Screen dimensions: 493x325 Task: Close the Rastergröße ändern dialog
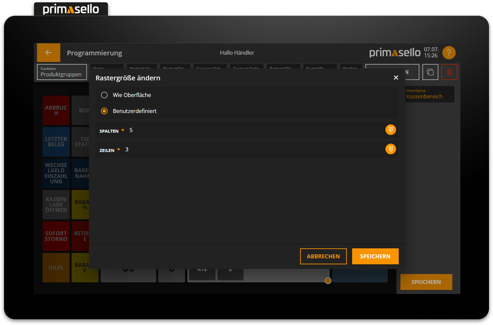tap(396, 77)
